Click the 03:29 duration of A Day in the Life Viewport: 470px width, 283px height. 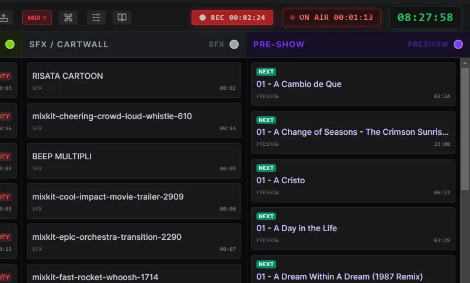442,240
